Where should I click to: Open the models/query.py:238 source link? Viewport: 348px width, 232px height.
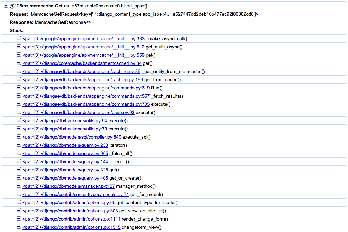65,145
